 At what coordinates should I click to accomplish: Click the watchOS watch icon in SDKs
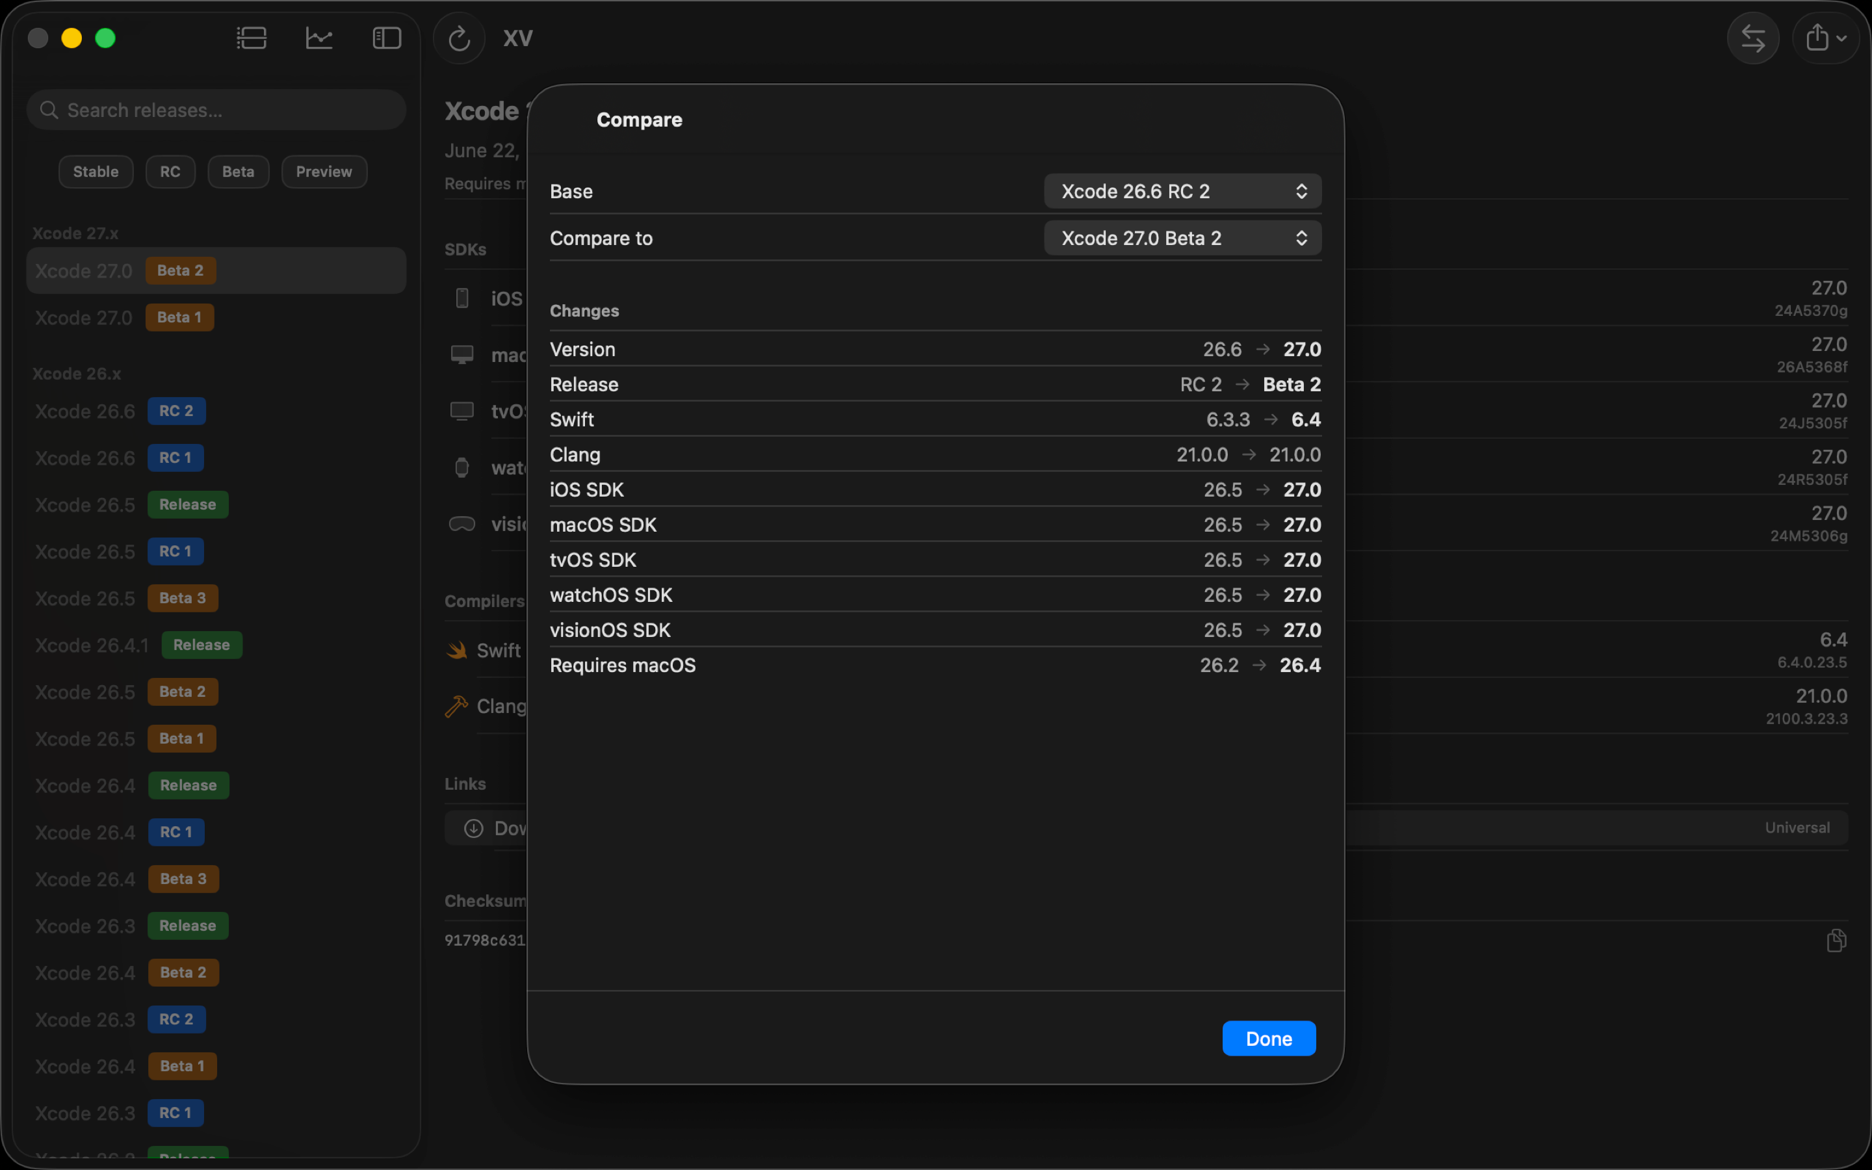pyautogui.click(x=461, y=467)
